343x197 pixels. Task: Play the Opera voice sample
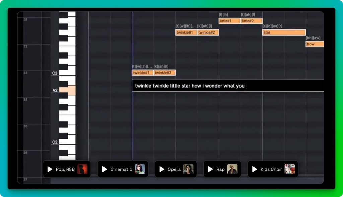point(162,169)
